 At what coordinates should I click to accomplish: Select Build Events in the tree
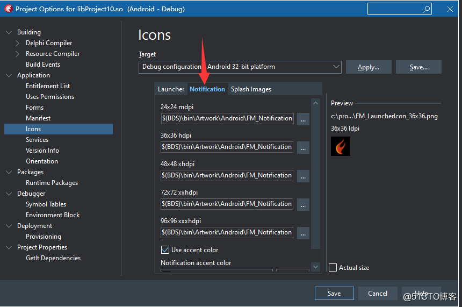coord(43,65)
